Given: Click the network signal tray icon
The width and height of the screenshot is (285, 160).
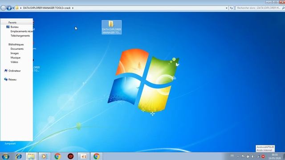Looking at the screenshot, I should coord(258,156).
